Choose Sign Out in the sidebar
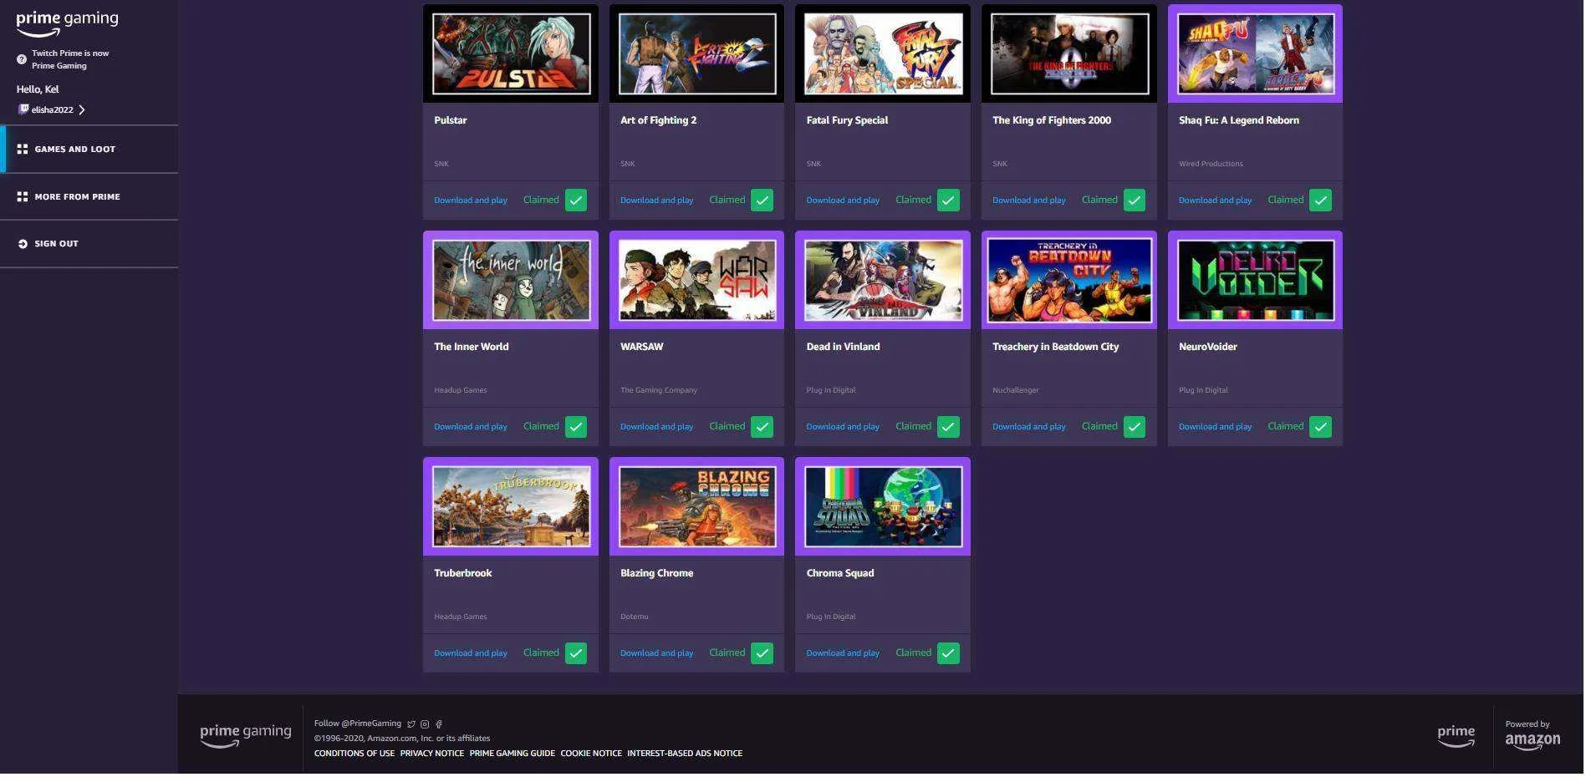The width and height of the screenshot is (1586, 782). click(89, 244)
